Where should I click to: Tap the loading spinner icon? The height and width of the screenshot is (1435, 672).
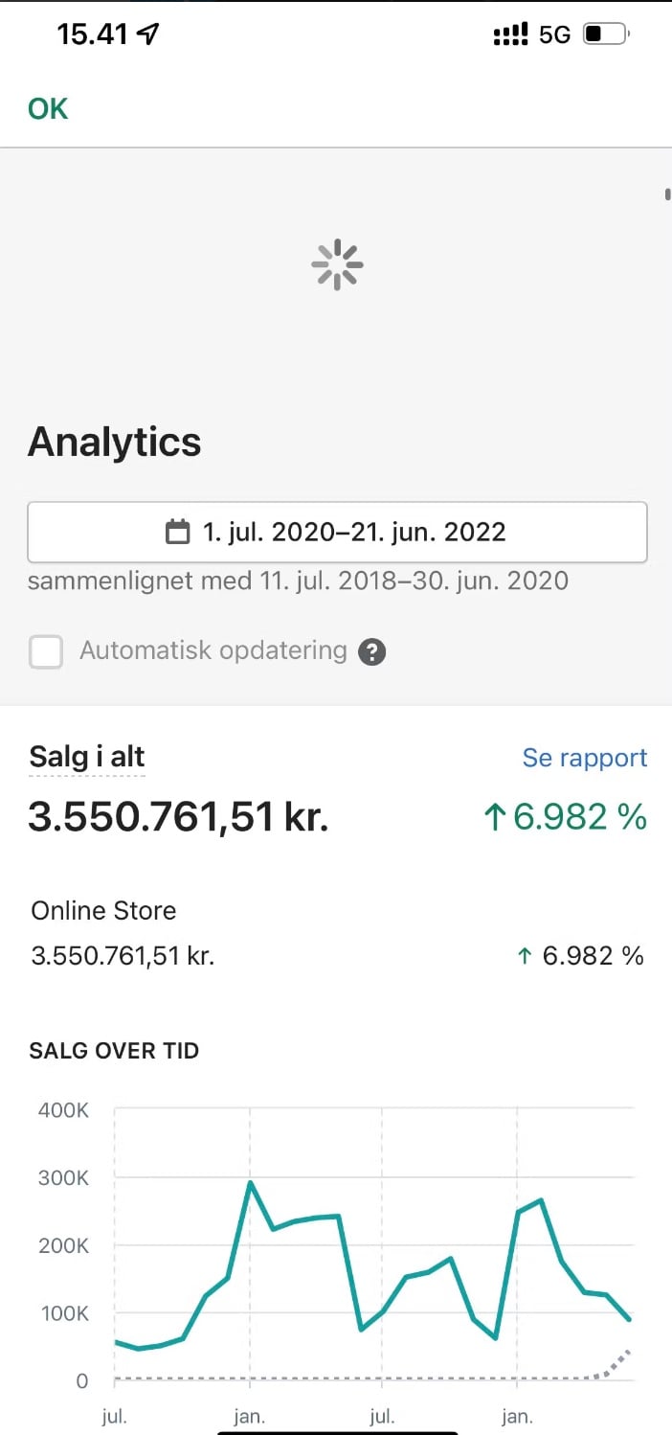[337, 265]
